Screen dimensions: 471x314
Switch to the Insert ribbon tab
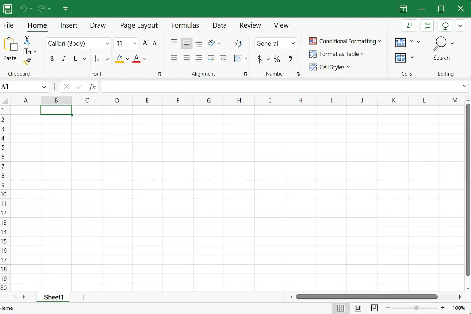[x=69, y=25]
